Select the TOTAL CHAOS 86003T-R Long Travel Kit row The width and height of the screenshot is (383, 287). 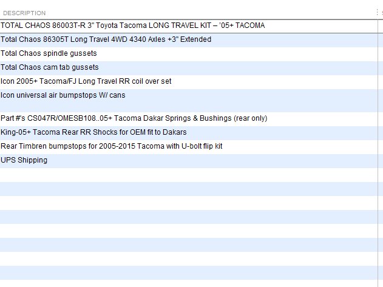tap(189, 26)
